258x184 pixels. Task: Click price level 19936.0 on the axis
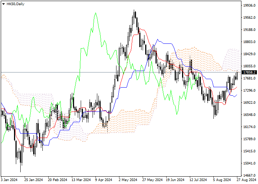(249, 6)
